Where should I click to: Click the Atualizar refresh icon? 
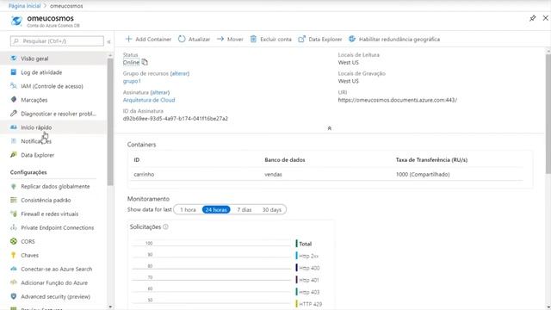pyautogui.click(x=182, y=39)
